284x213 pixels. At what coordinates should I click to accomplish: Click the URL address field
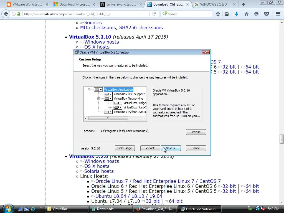point(86,14)
